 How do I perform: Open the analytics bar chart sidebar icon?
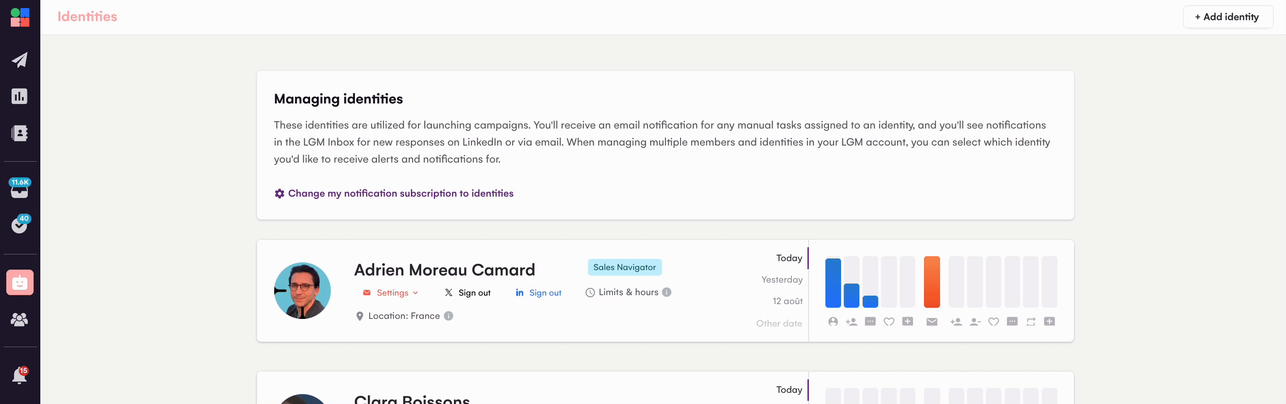tap(19, 96)
